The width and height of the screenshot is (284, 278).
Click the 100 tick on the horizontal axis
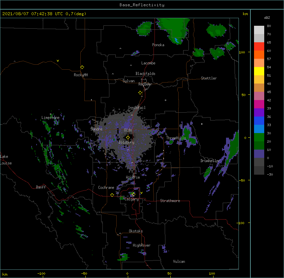coord(212,274)
